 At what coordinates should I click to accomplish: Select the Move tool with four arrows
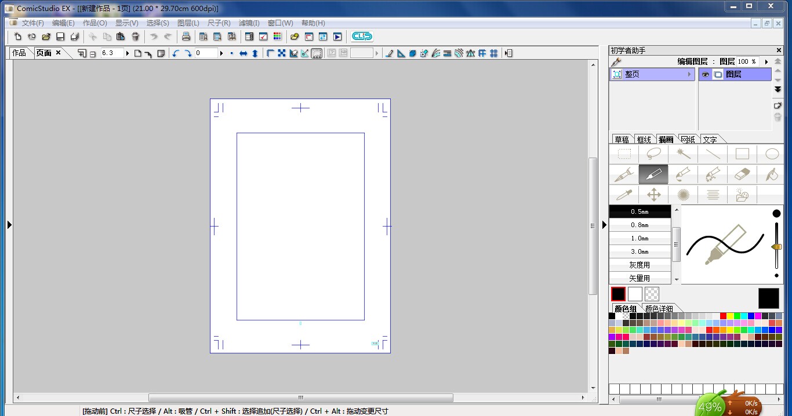(x=653, y=195)
